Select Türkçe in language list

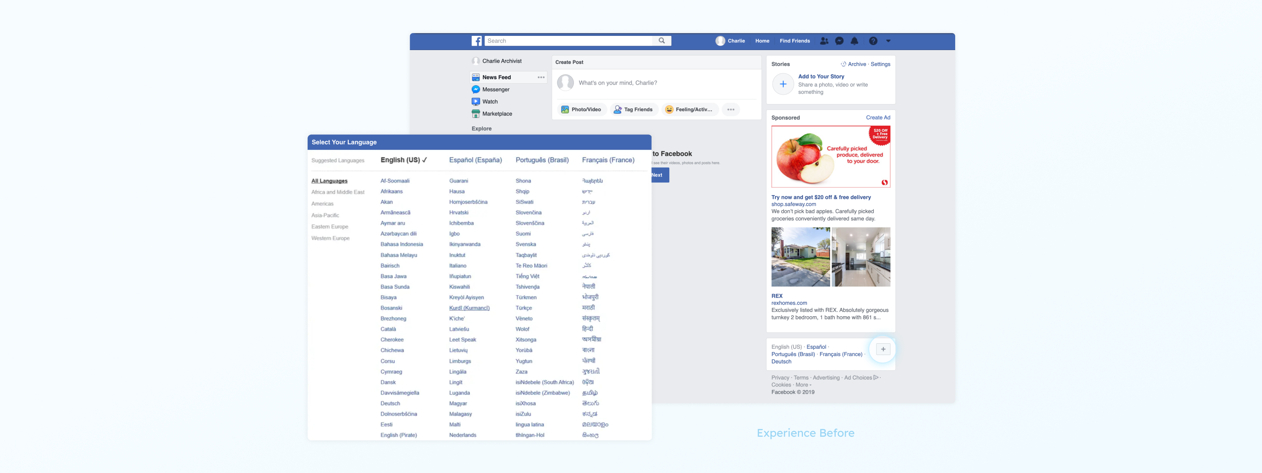[523, 308]
